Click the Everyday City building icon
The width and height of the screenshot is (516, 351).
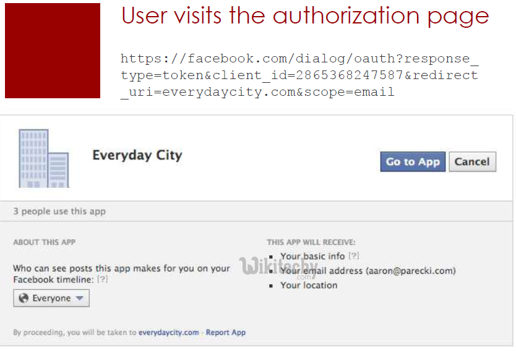pyautogui.click(x=44, y=158)
